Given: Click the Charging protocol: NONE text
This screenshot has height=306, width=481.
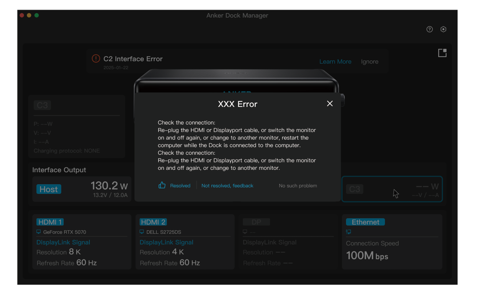Looking at the screenshot, I should pyautogui.click(x=67, y=151).
